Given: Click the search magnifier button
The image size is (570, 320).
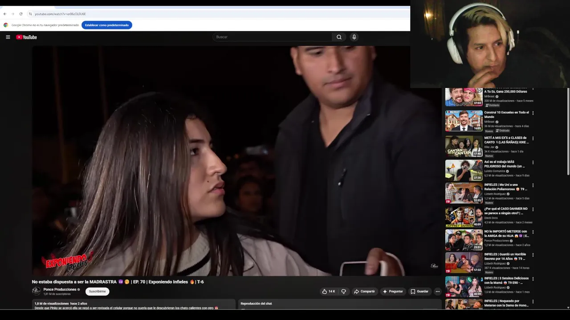Looking at the screenshot, I should tap(339, 37).
